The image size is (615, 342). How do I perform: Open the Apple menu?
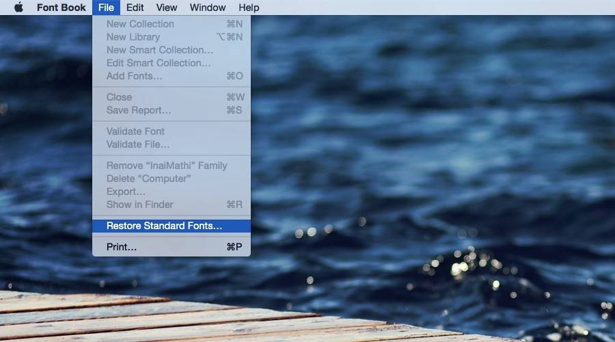click(x=18, y=8)
